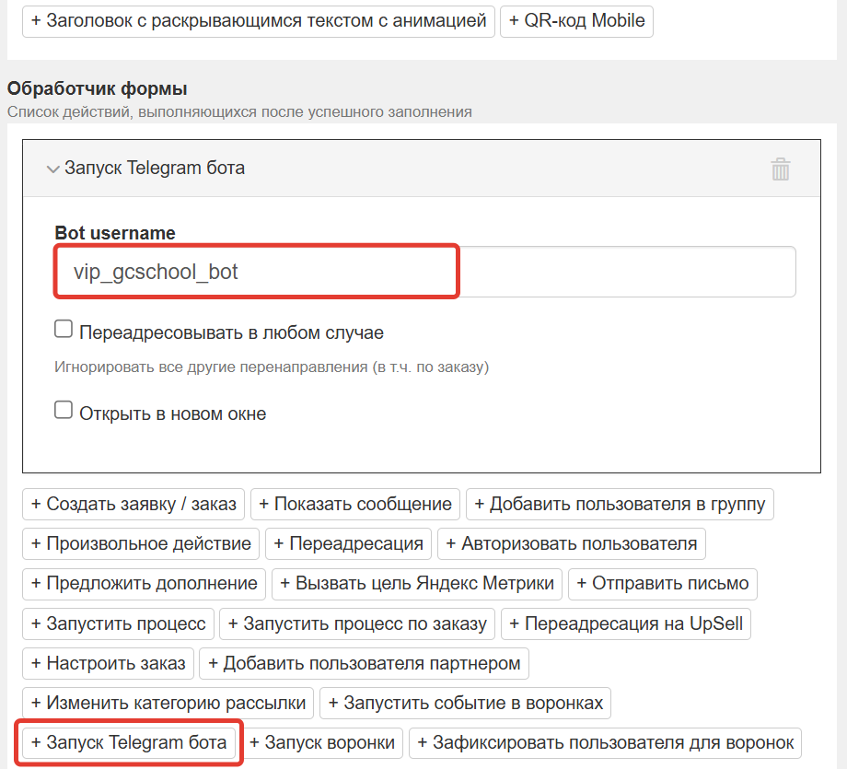Enable Открыть в новом окне
This screenshot has width=847, height=769.
[63, 409]
